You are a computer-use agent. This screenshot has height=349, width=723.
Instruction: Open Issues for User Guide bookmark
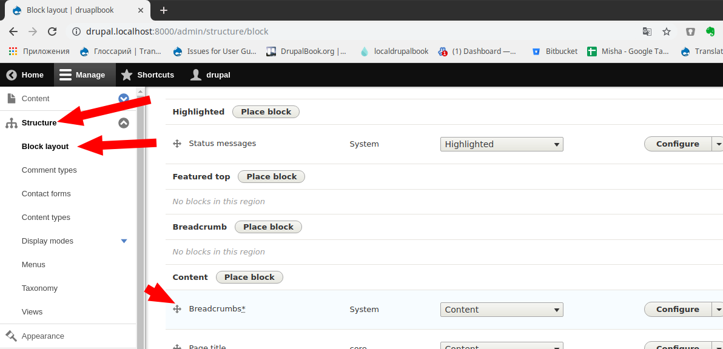pos(215,51)
